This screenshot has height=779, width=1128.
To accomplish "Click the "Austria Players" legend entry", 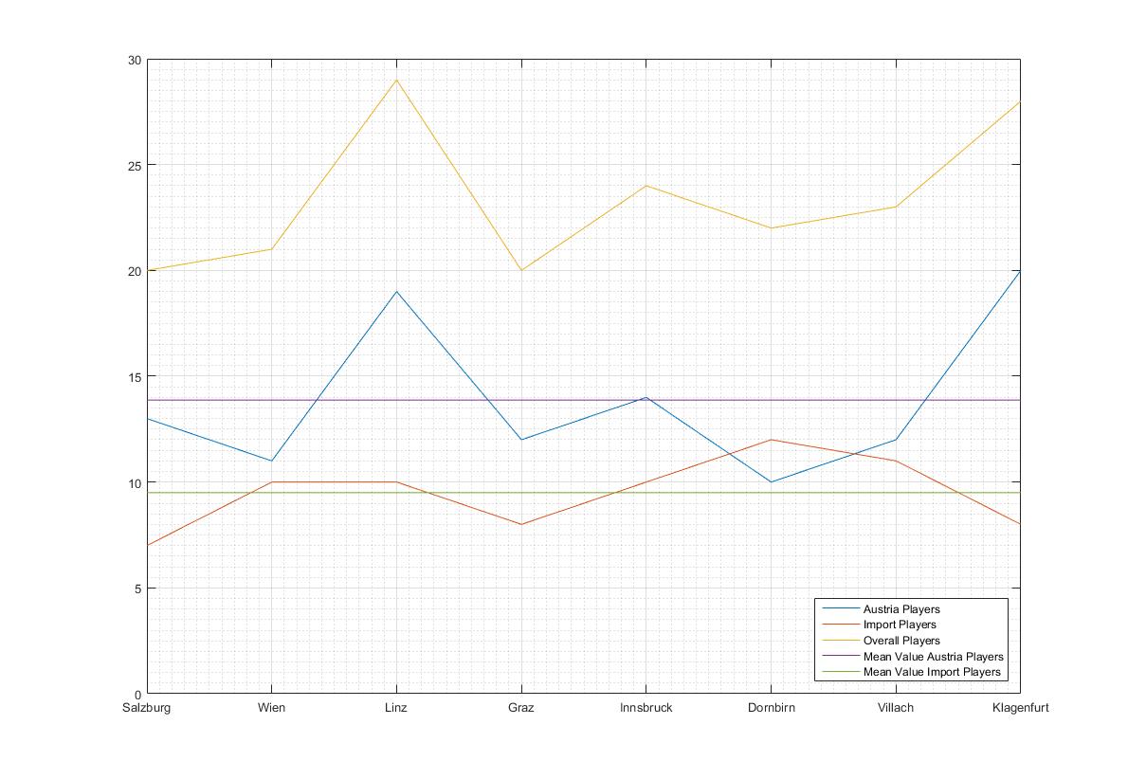I will (901, 609).
